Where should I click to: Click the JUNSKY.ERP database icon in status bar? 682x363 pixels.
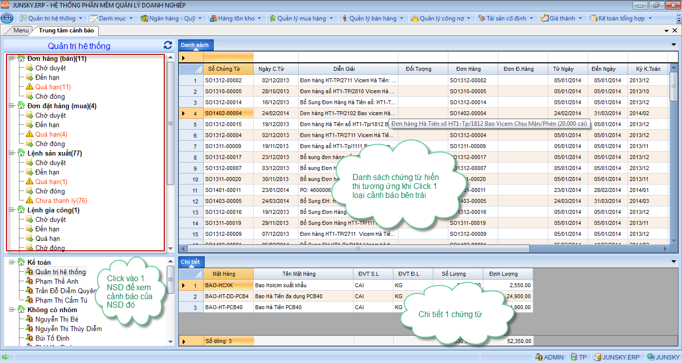point(597,357)
